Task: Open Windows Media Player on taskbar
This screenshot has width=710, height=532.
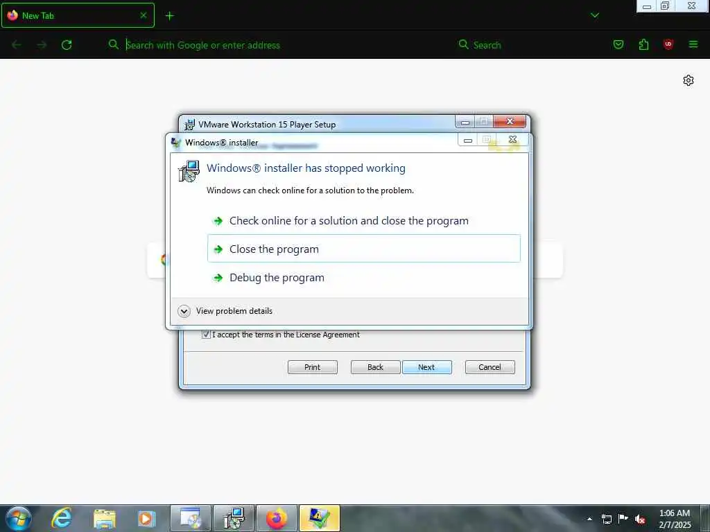Action: click(146, 518)
